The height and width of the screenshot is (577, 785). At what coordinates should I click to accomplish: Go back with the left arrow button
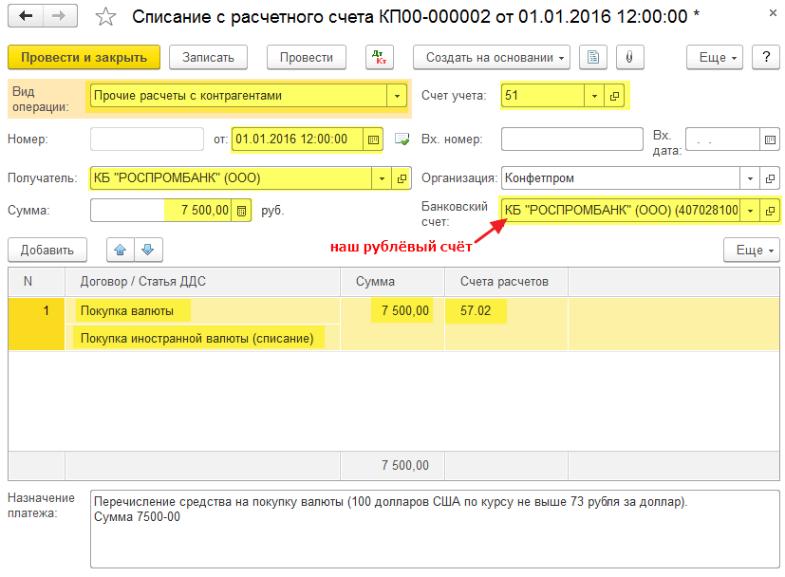click(x=26, y=16)
